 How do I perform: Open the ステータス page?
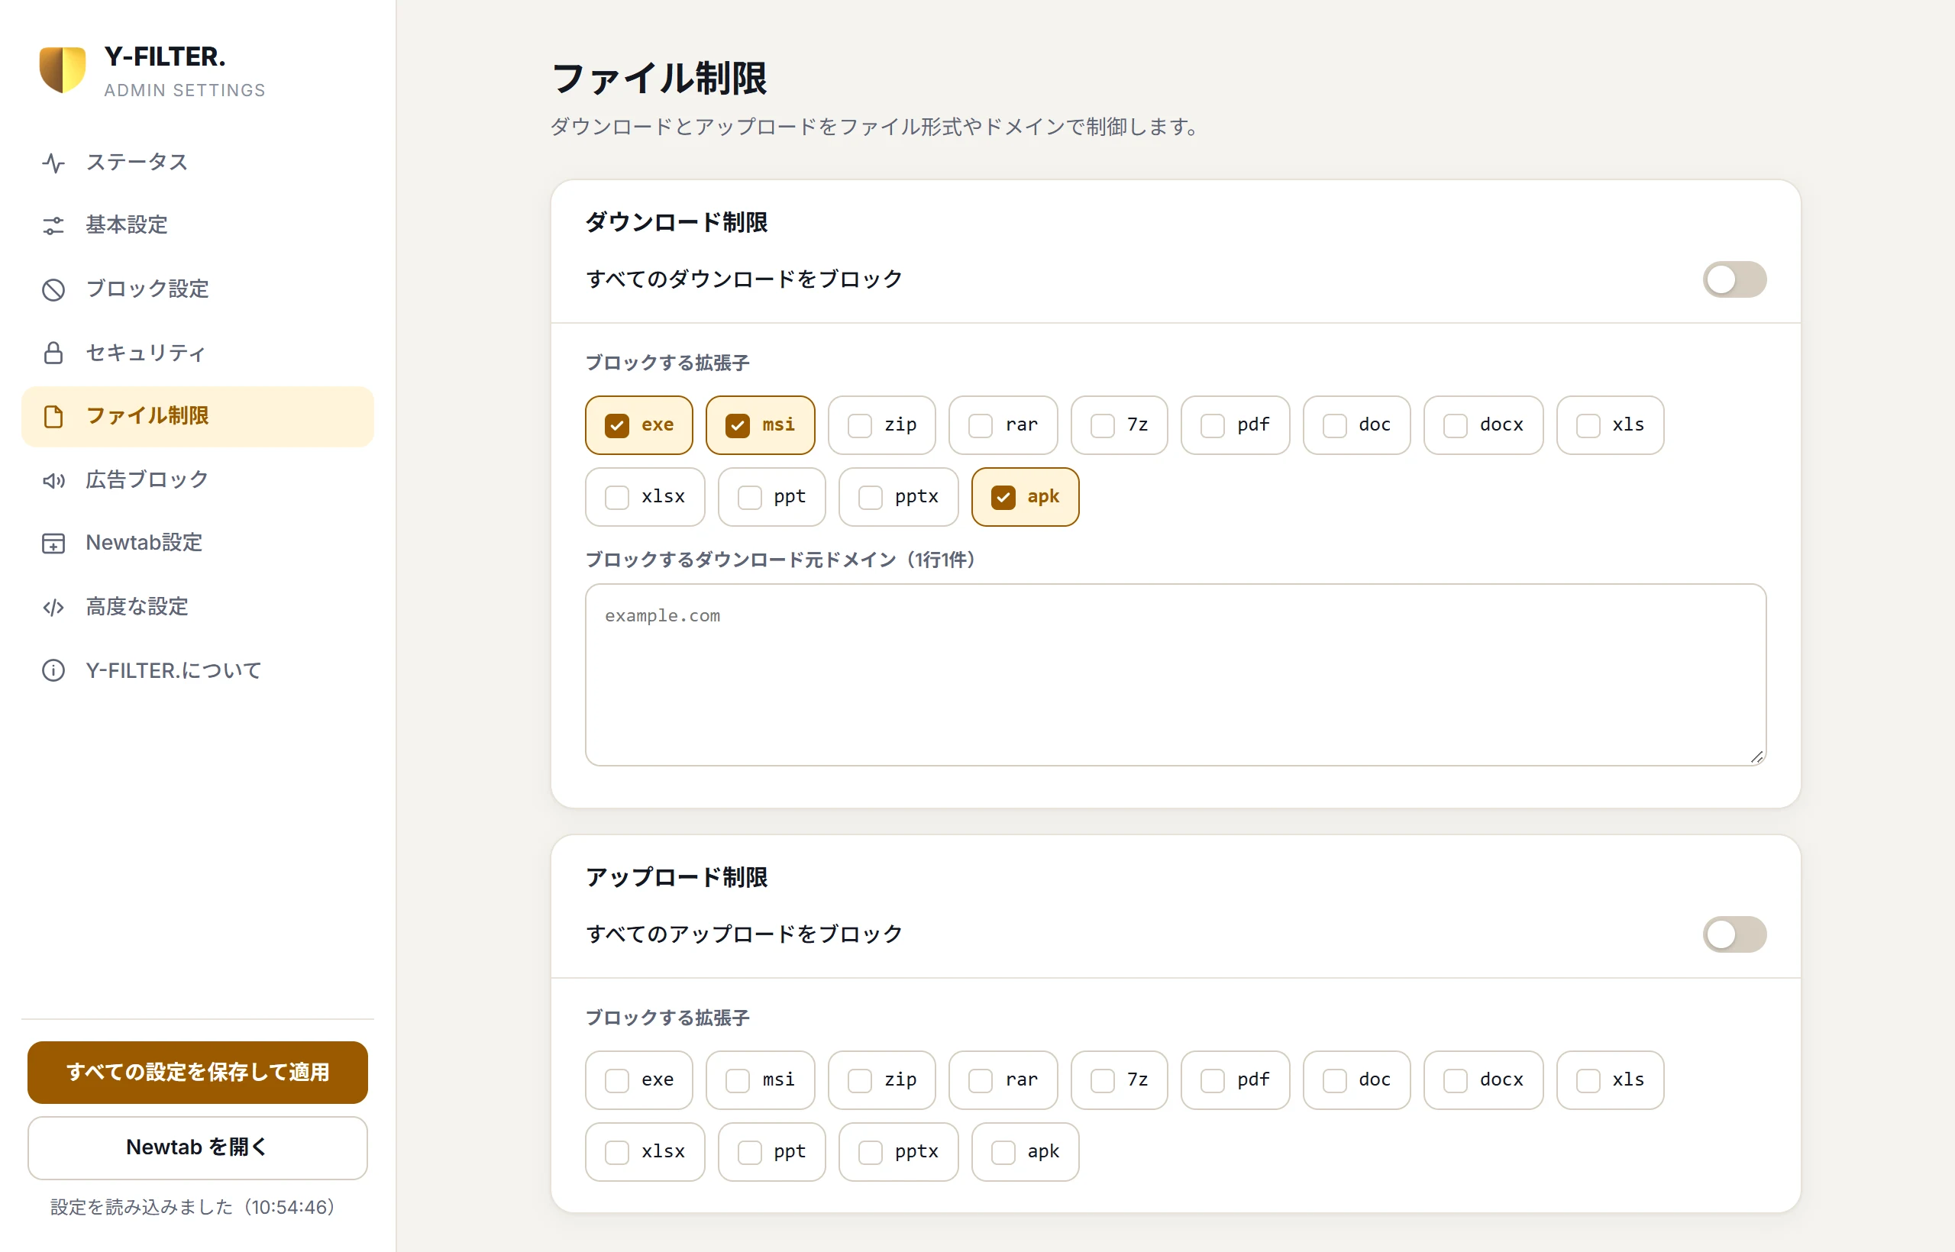(x=198, y=163)
